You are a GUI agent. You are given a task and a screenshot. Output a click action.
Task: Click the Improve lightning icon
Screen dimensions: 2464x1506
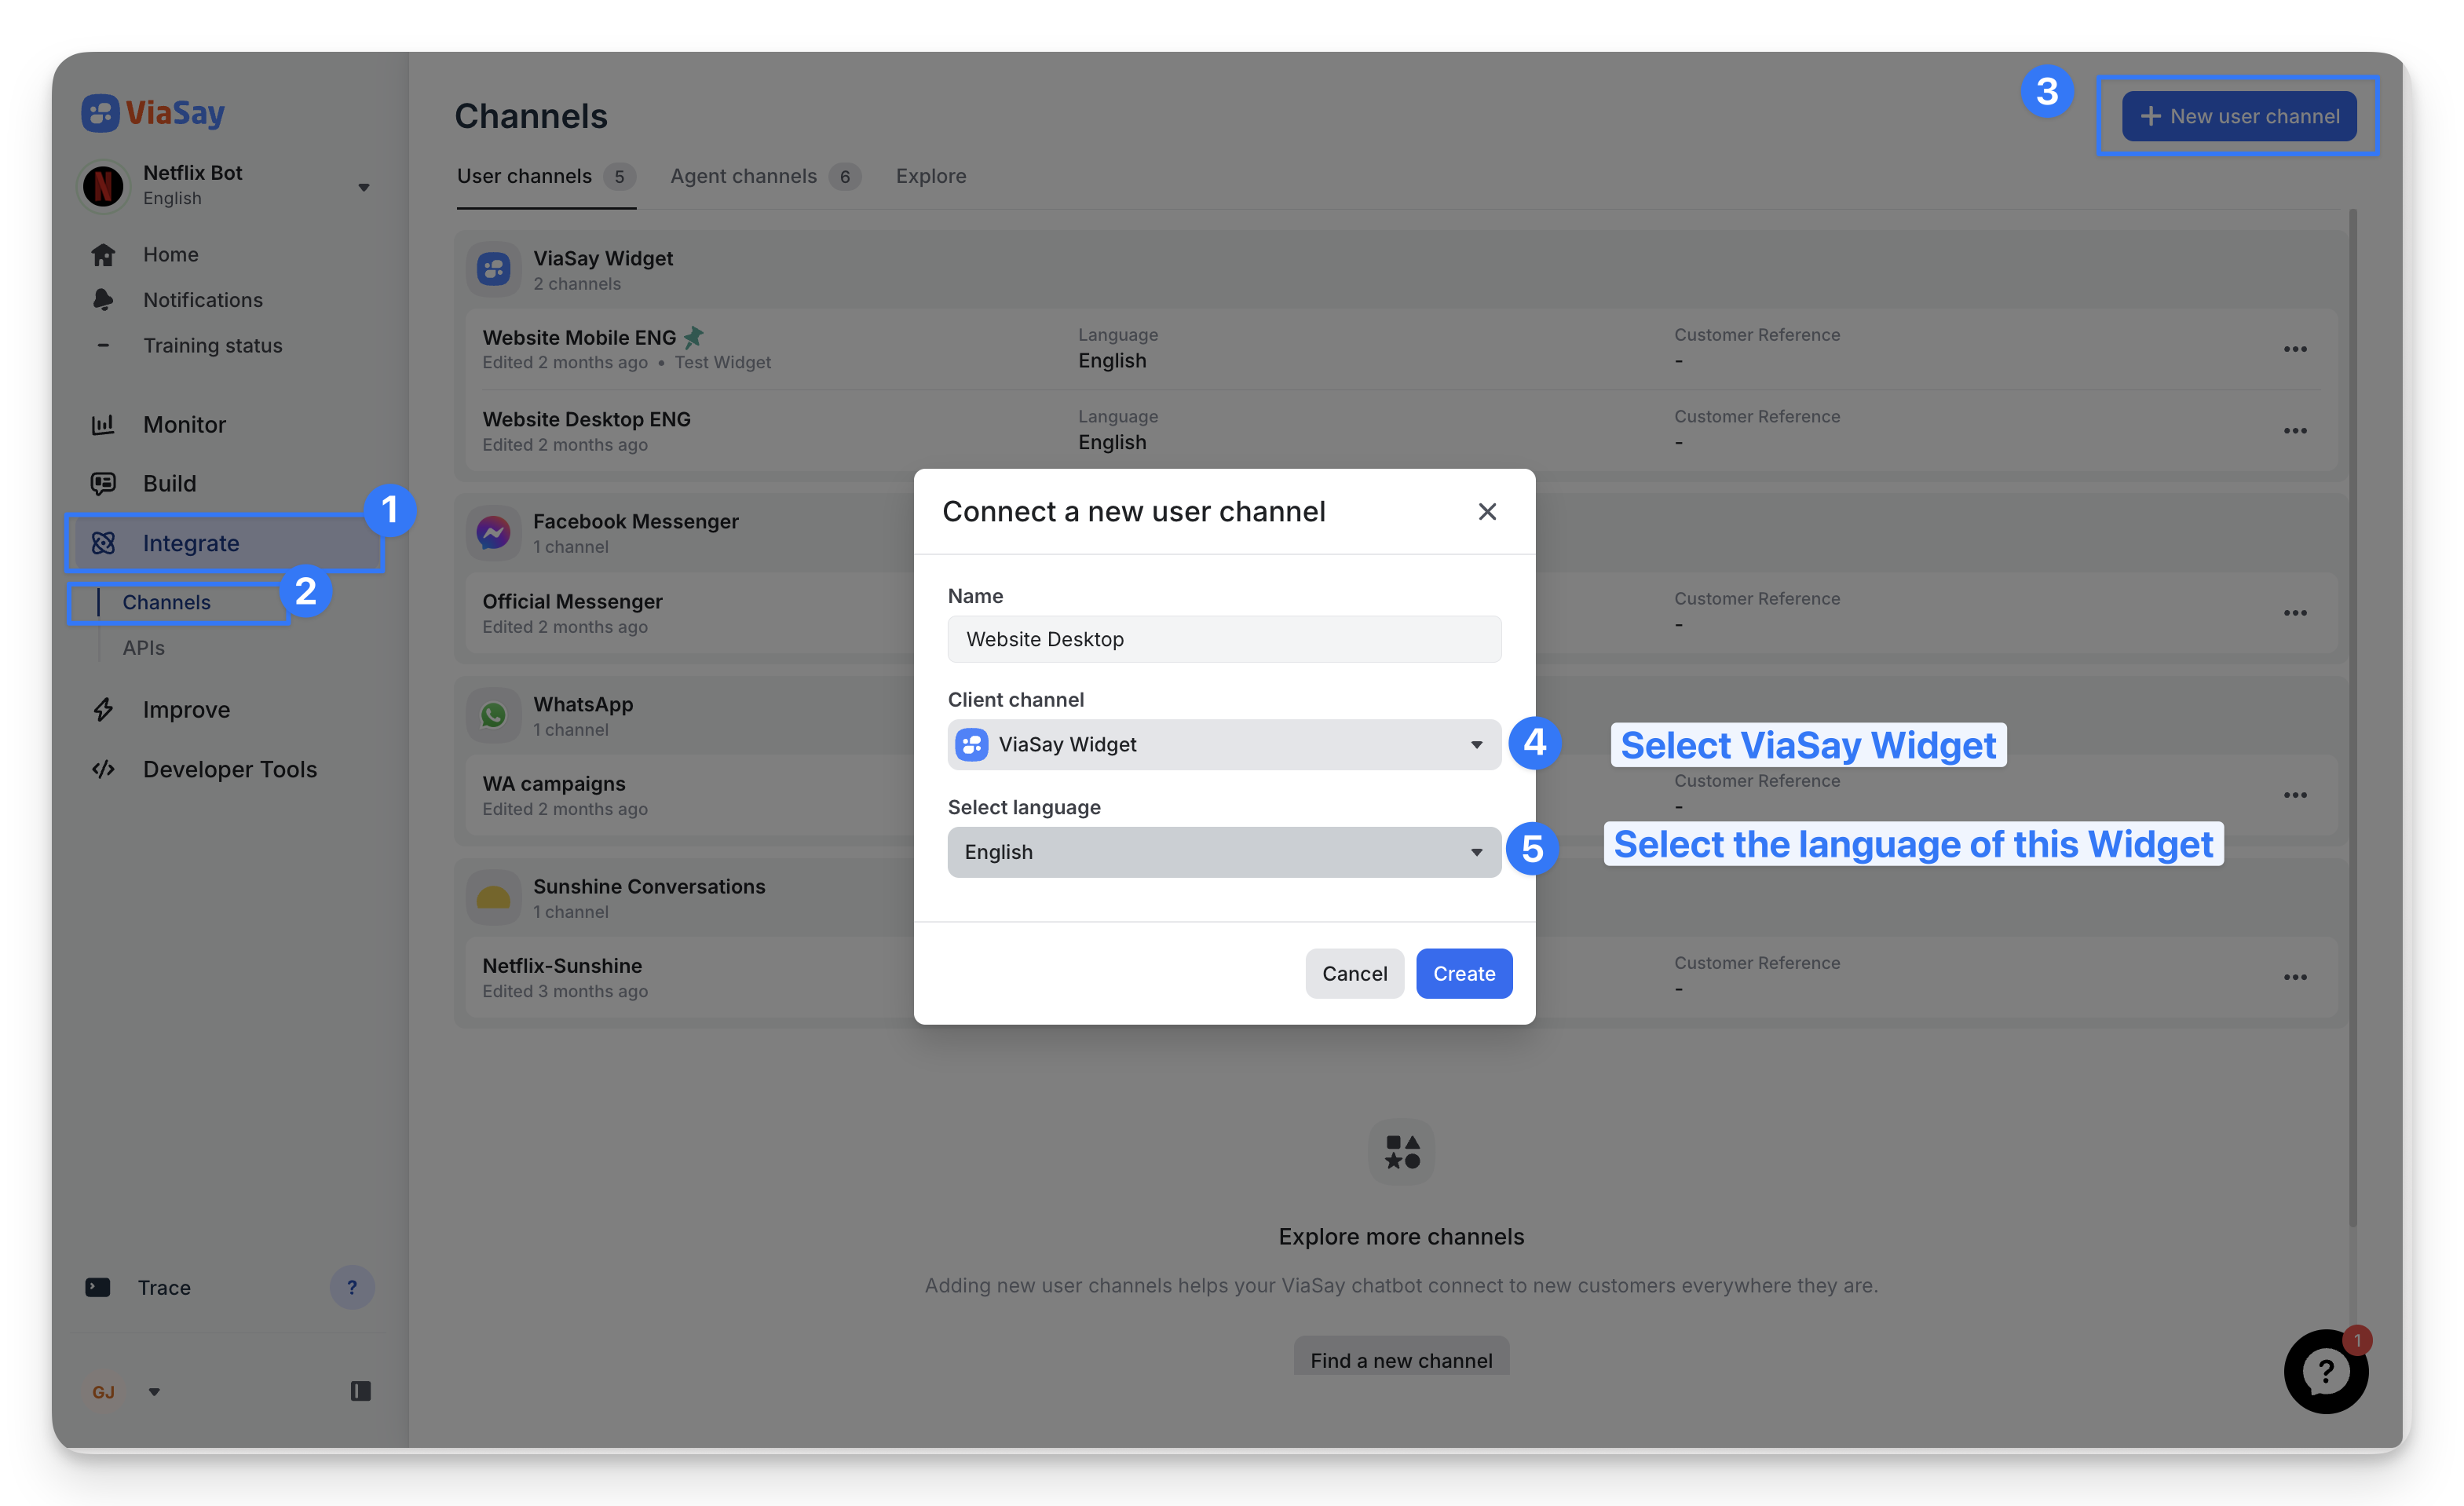(x=103, y=710)
